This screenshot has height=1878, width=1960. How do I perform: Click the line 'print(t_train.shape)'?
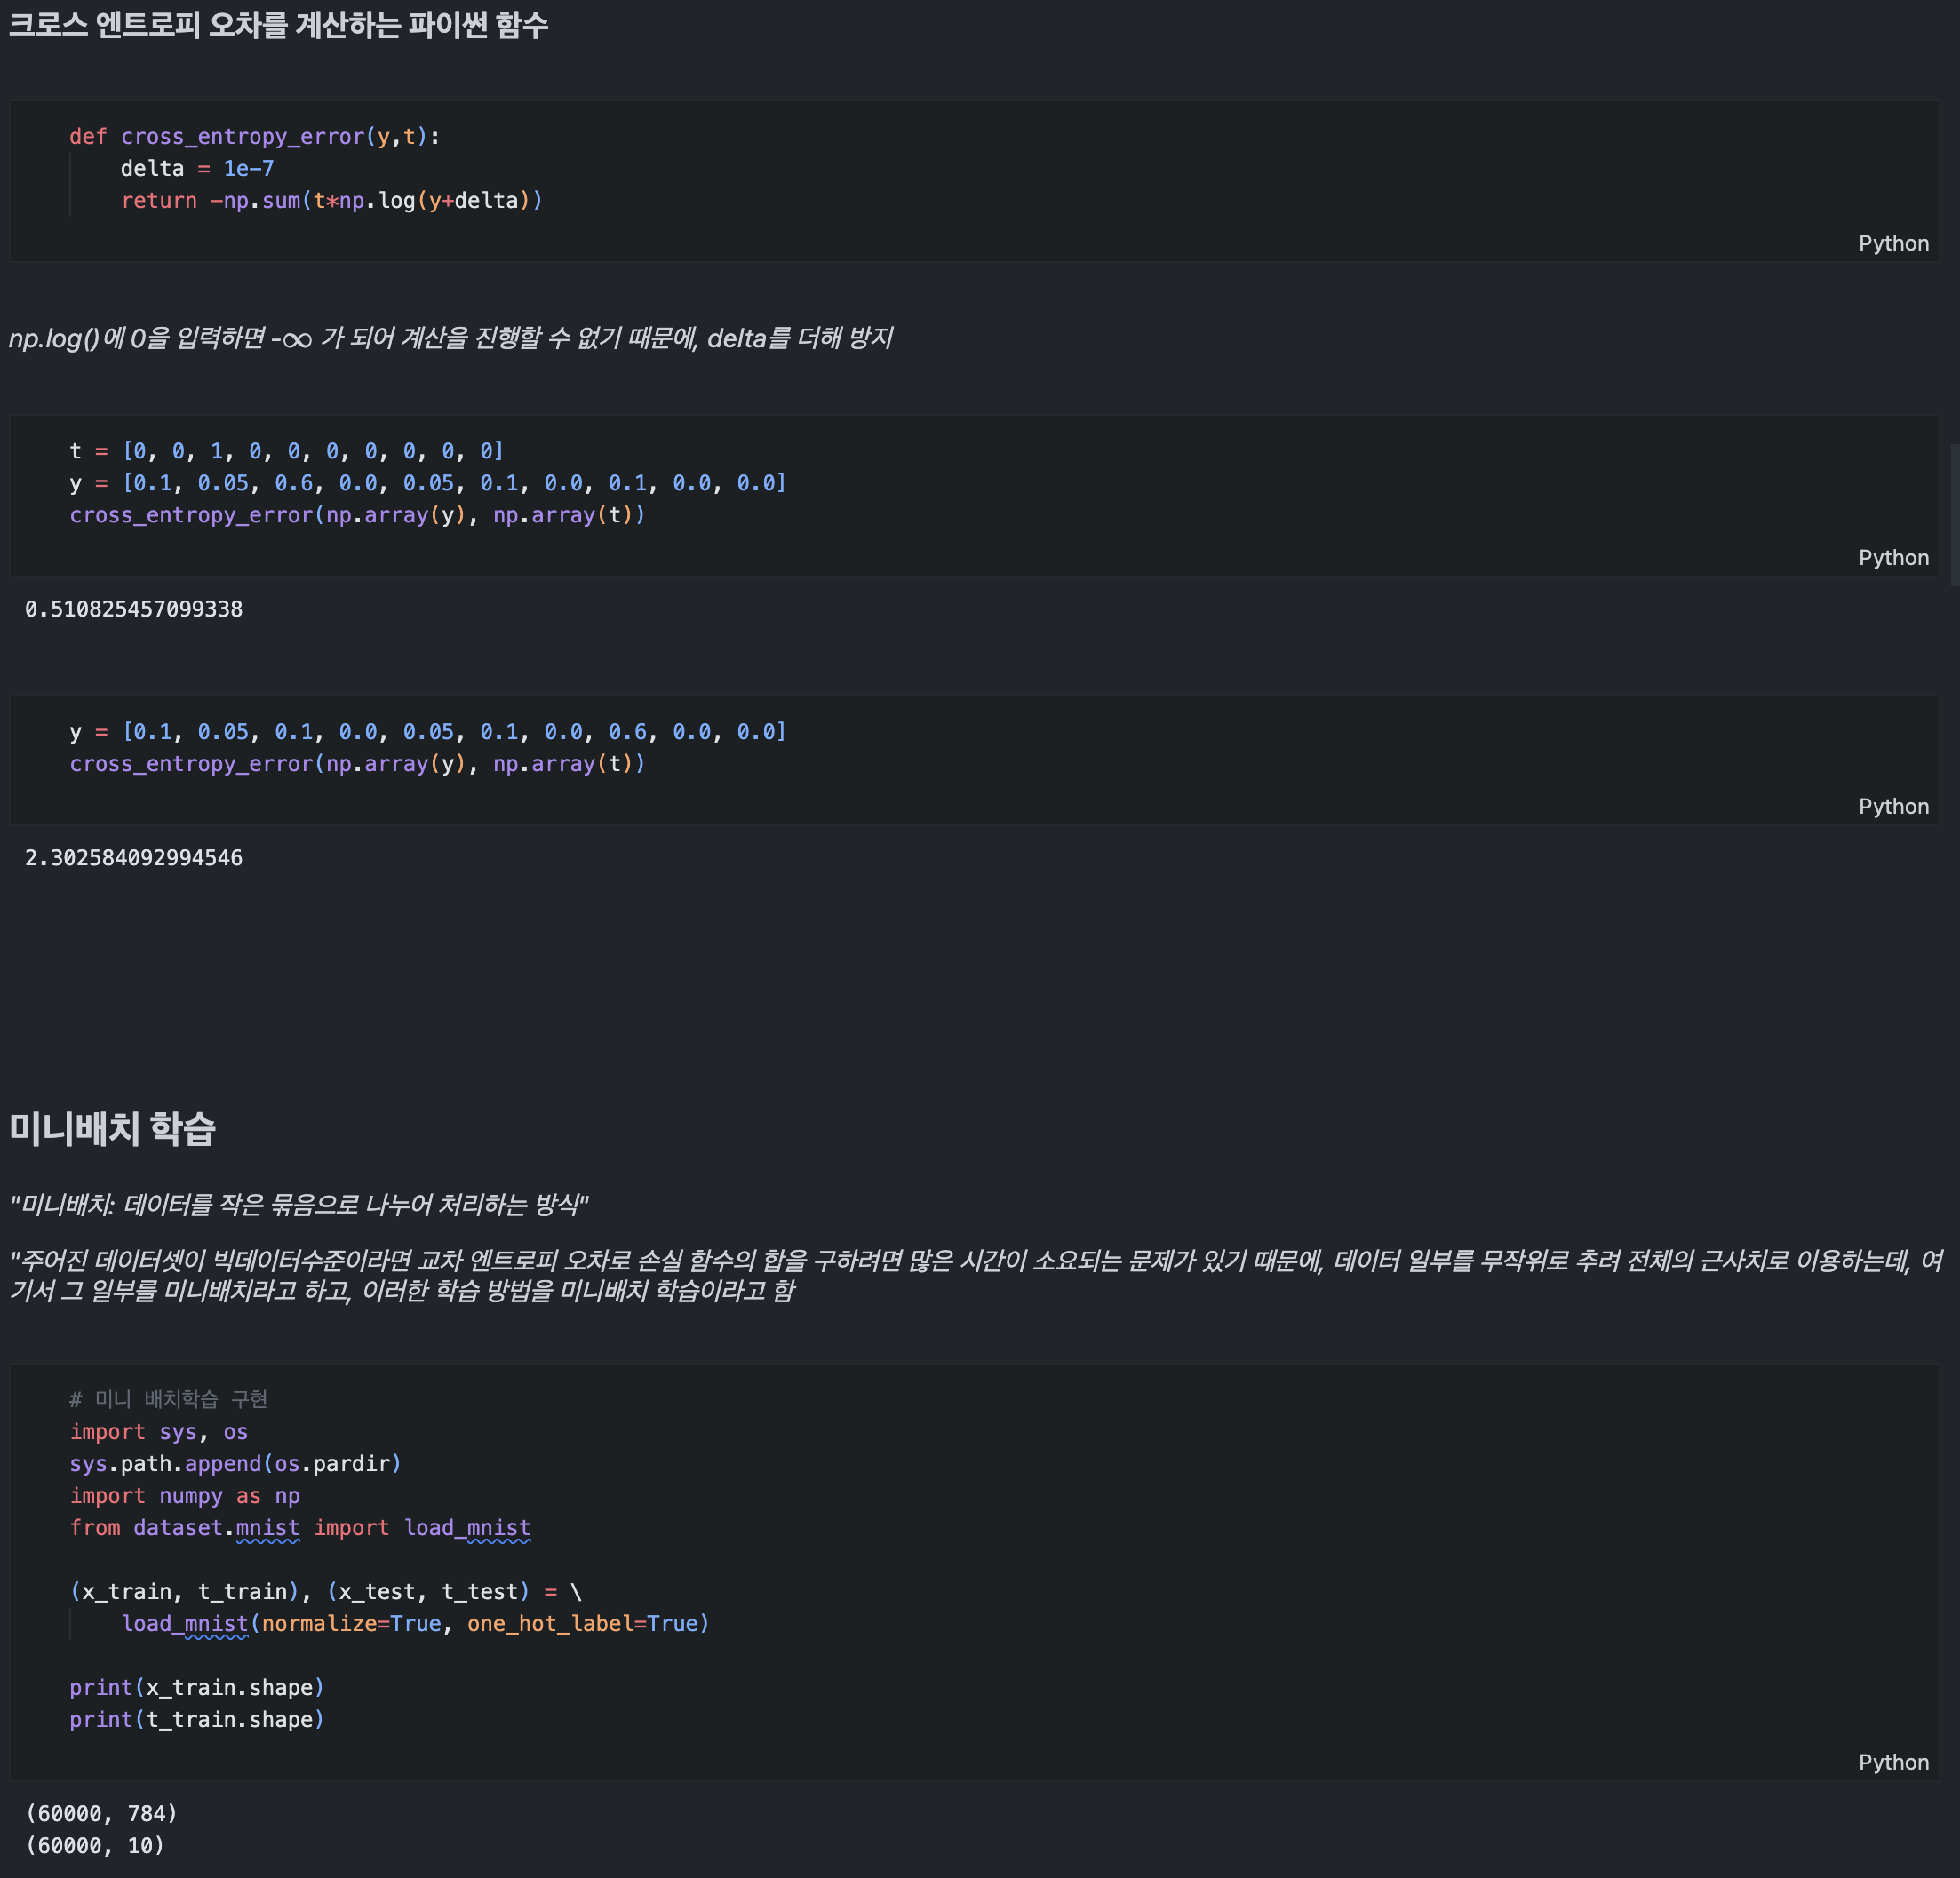pyautogui.click(x=197, y=1720)
